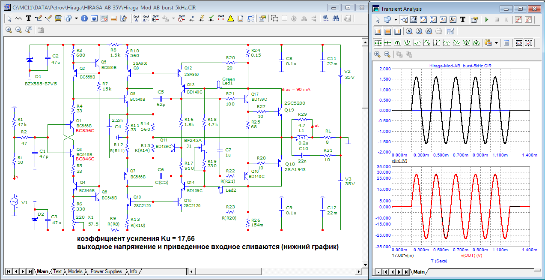The width and height of the screenshot is (545, 280).
Task: Expand the dropdown beside the clipboard-plot icon
Action: pos(496,43)
